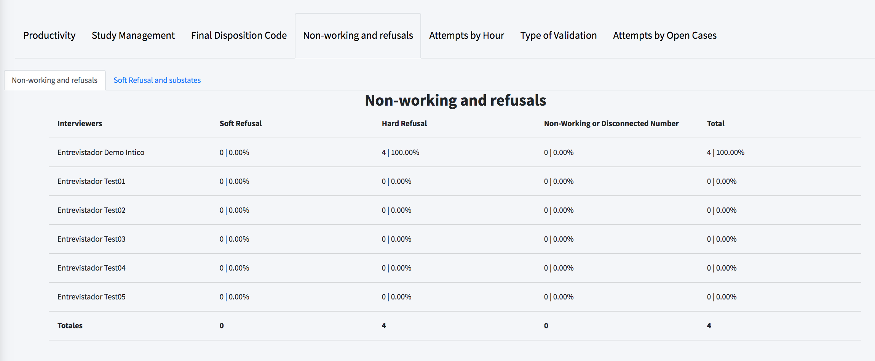Click Total value for Test02
Image resolution: width=875 pixels, height=361 pixels.
tap(722, 210)
